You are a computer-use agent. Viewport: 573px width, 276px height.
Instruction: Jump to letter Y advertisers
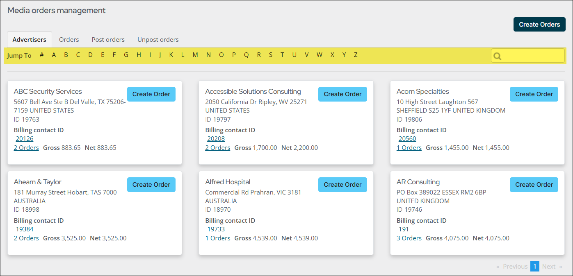[344, 55]
